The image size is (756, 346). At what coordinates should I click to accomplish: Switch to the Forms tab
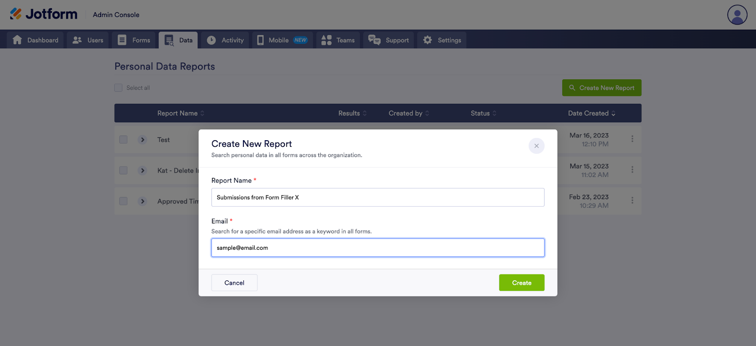click(x=134, y=40)
